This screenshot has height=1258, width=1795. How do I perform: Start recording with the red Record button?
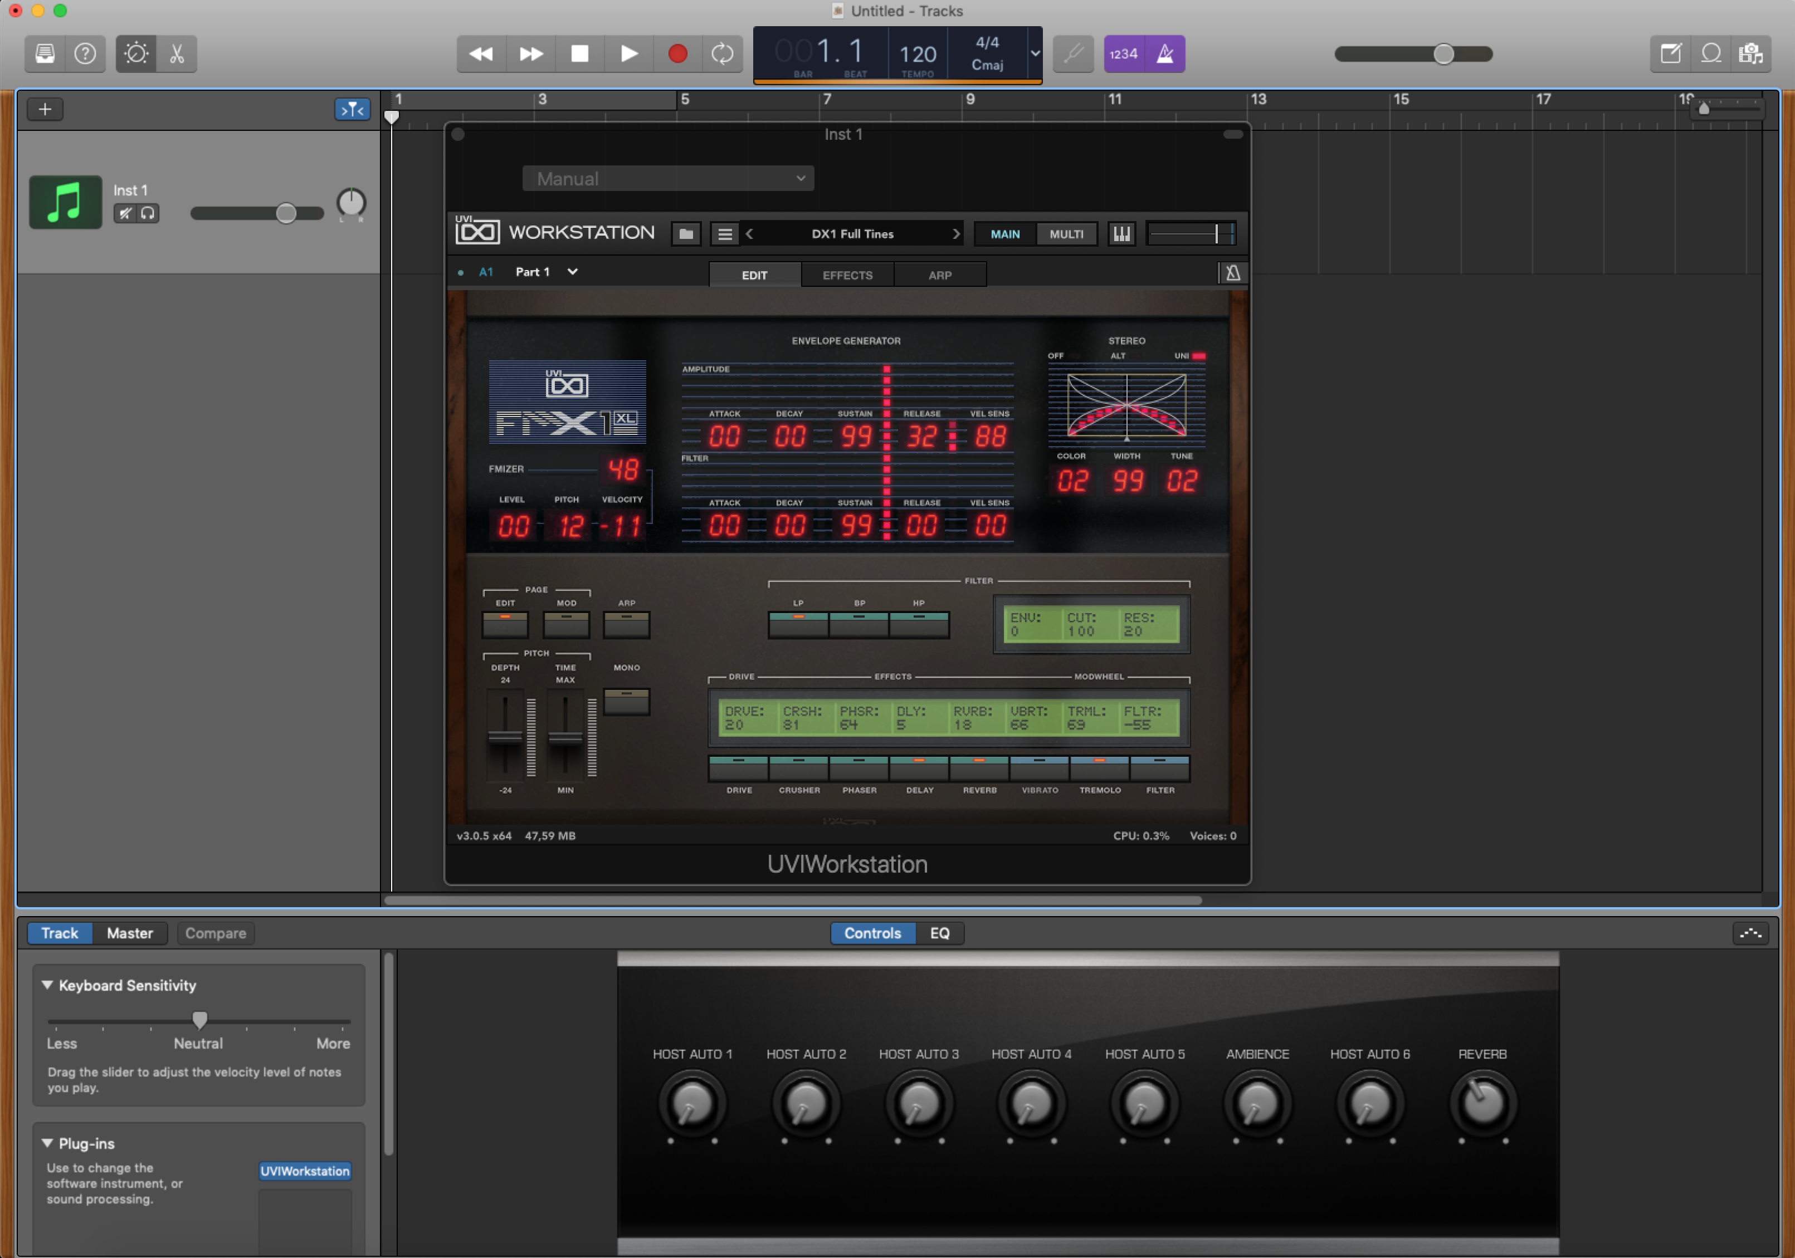click(678, 54)
